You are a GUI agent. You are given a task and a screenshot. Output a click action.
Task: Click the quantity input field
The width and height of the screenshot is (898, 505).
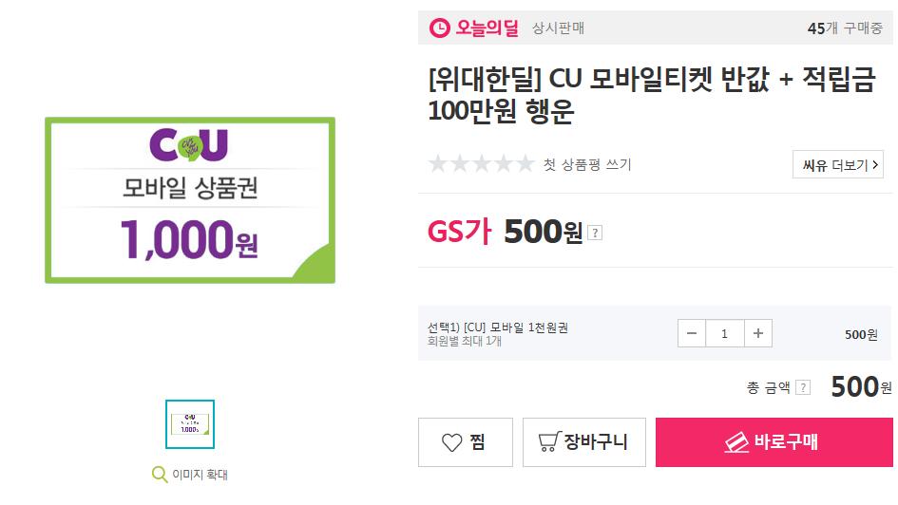725,333
